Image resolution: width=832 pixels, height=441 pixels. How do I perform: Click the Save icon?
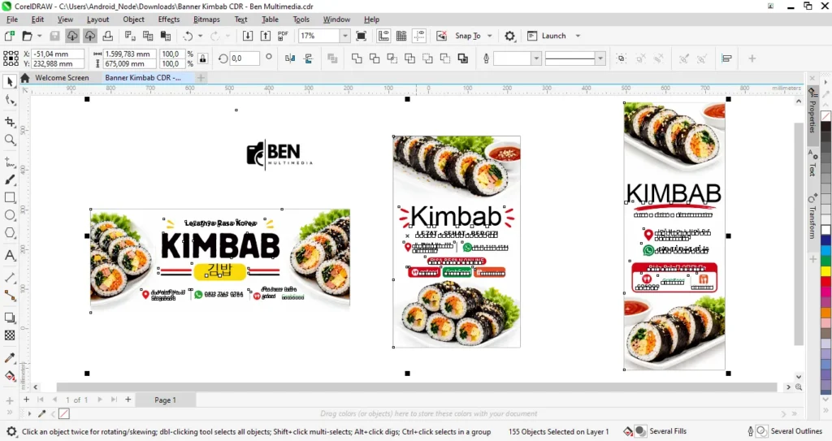(x=54, y=36)
